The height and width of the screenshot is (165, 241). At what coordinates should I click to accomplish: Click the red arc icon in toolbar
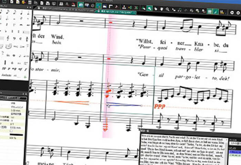click(x=73, y=4)
